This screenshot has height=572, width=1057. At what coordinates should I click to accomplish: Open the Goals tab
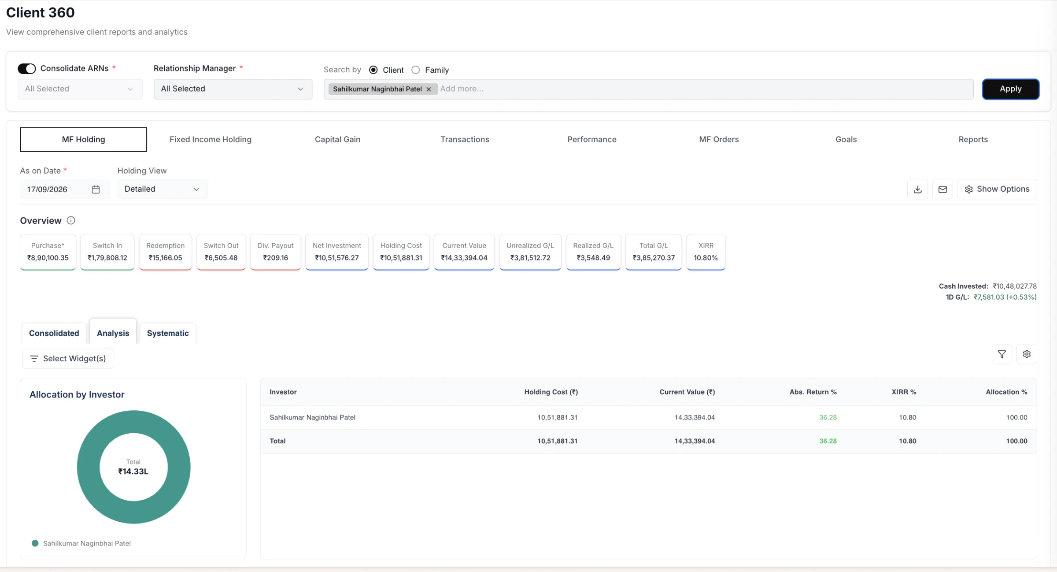point(846,139)
